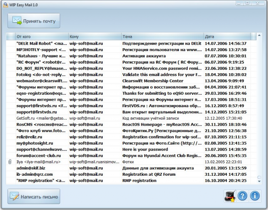Select the eqso-registration sender row
Image resolution: width=268 pixels, height=210 pixels.
(x=131, y=93)
